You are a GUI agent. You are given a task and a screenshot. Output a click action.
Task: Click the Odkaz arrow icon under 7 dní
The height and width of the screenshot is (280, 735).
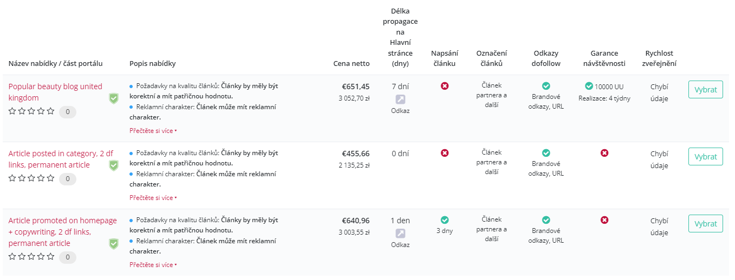400,99
